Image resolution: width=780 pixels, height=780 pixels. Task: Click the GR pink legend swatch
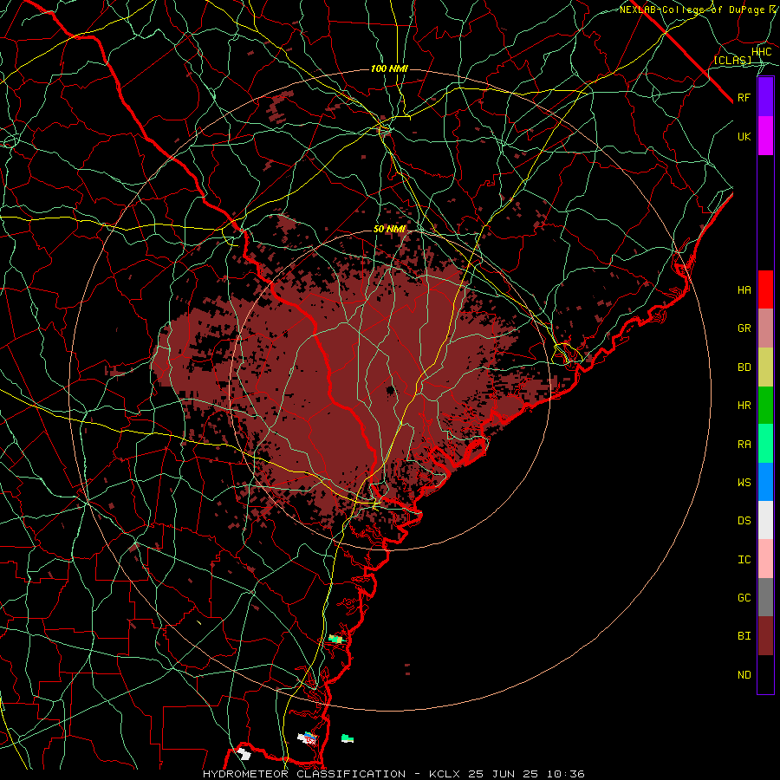(x=765, y=328)
